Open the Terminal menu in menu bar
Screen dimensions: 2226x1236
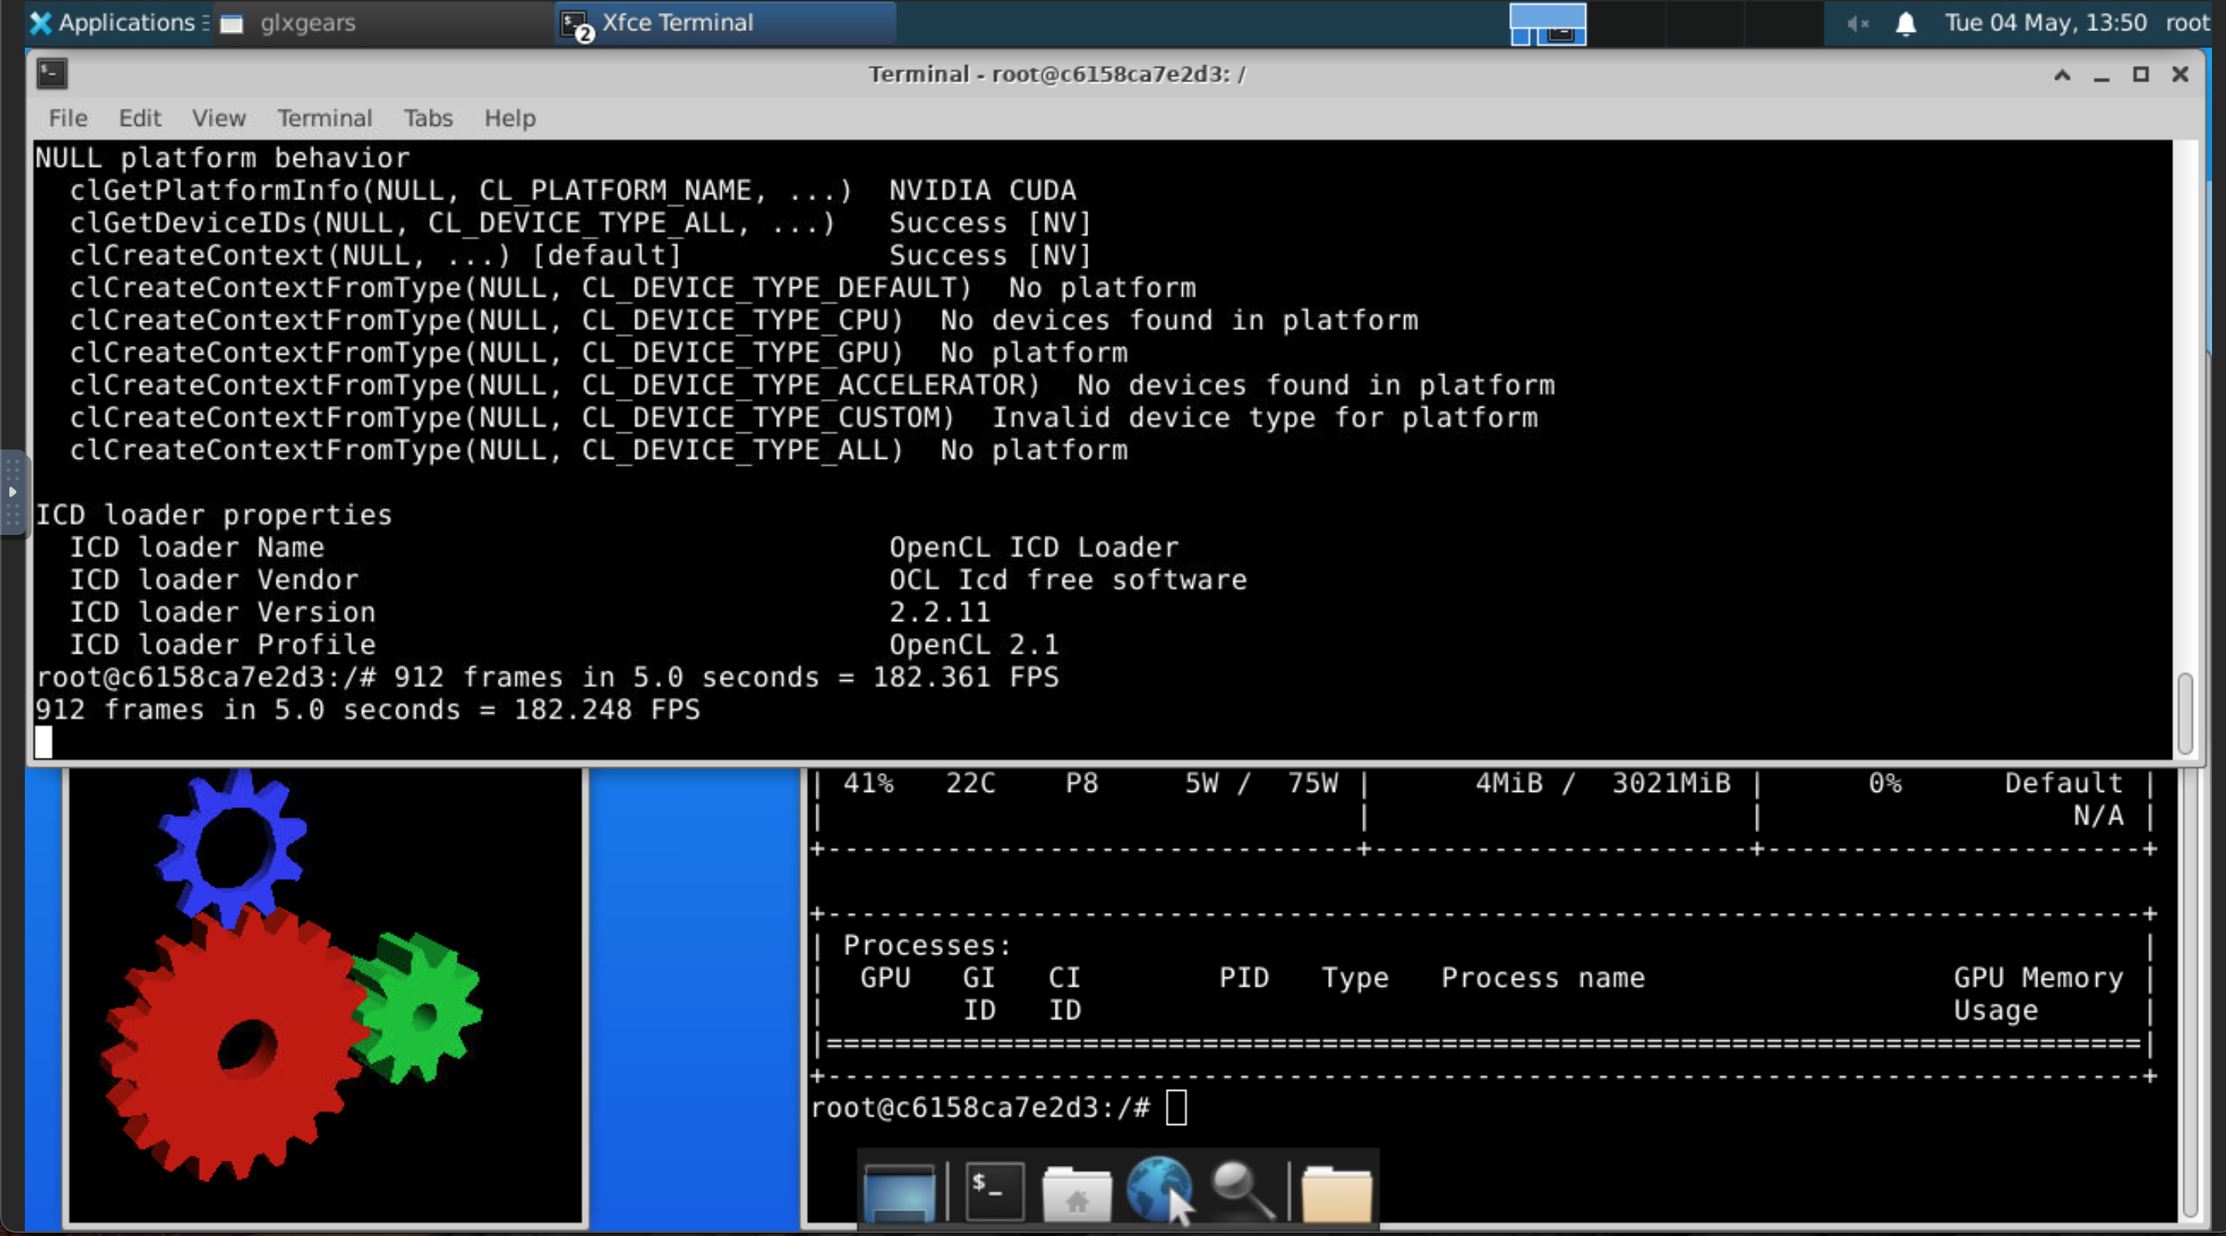(x=324, y=118)
